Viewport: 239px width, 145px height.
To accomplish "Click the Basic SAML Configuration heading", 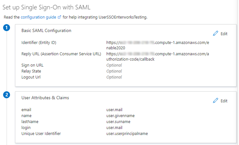I will 46,31.
